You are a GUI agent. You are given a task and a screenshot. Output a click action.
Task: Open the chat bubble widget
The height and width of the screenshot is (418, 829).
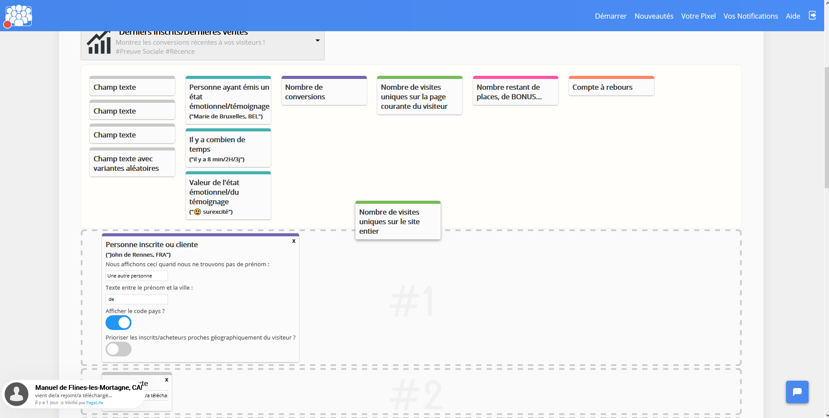797,392
